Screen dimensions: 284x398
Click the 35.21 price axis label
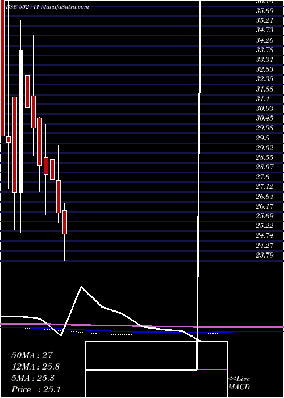pyautogui.click(x=265, y=20)
